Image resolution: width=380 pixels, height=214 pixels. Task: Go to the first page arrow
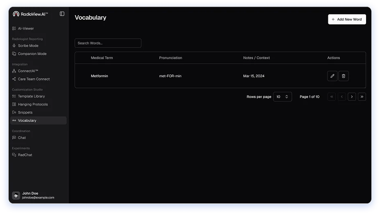(x=332, y=97)
